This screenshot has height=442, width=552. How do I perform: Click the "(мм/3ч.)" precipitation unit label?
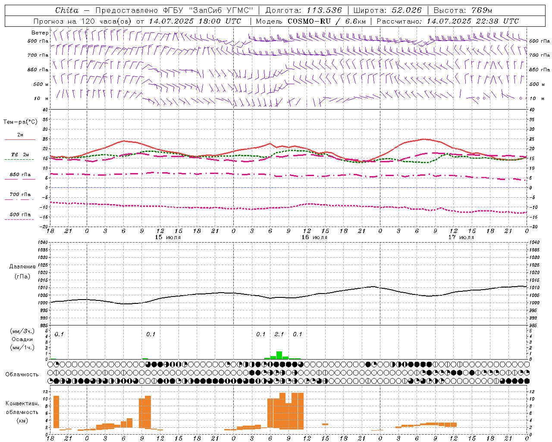pyautogui.click(x=22, y=331)
